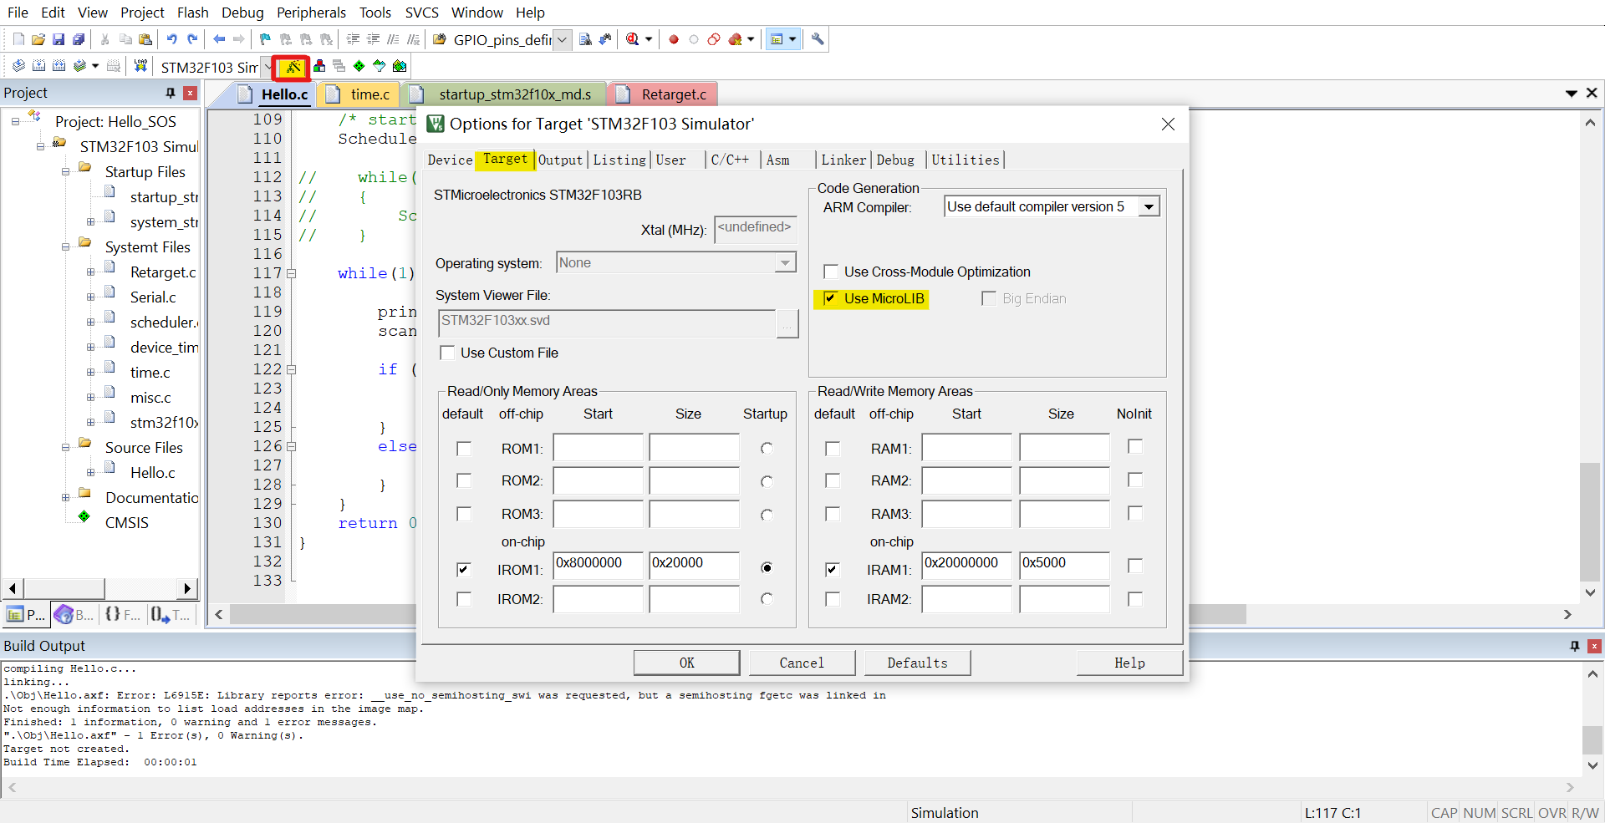Expand the Documentation group in project tree
The height and width of the screenshot is (823, 1605).
(x=65, y=498)
